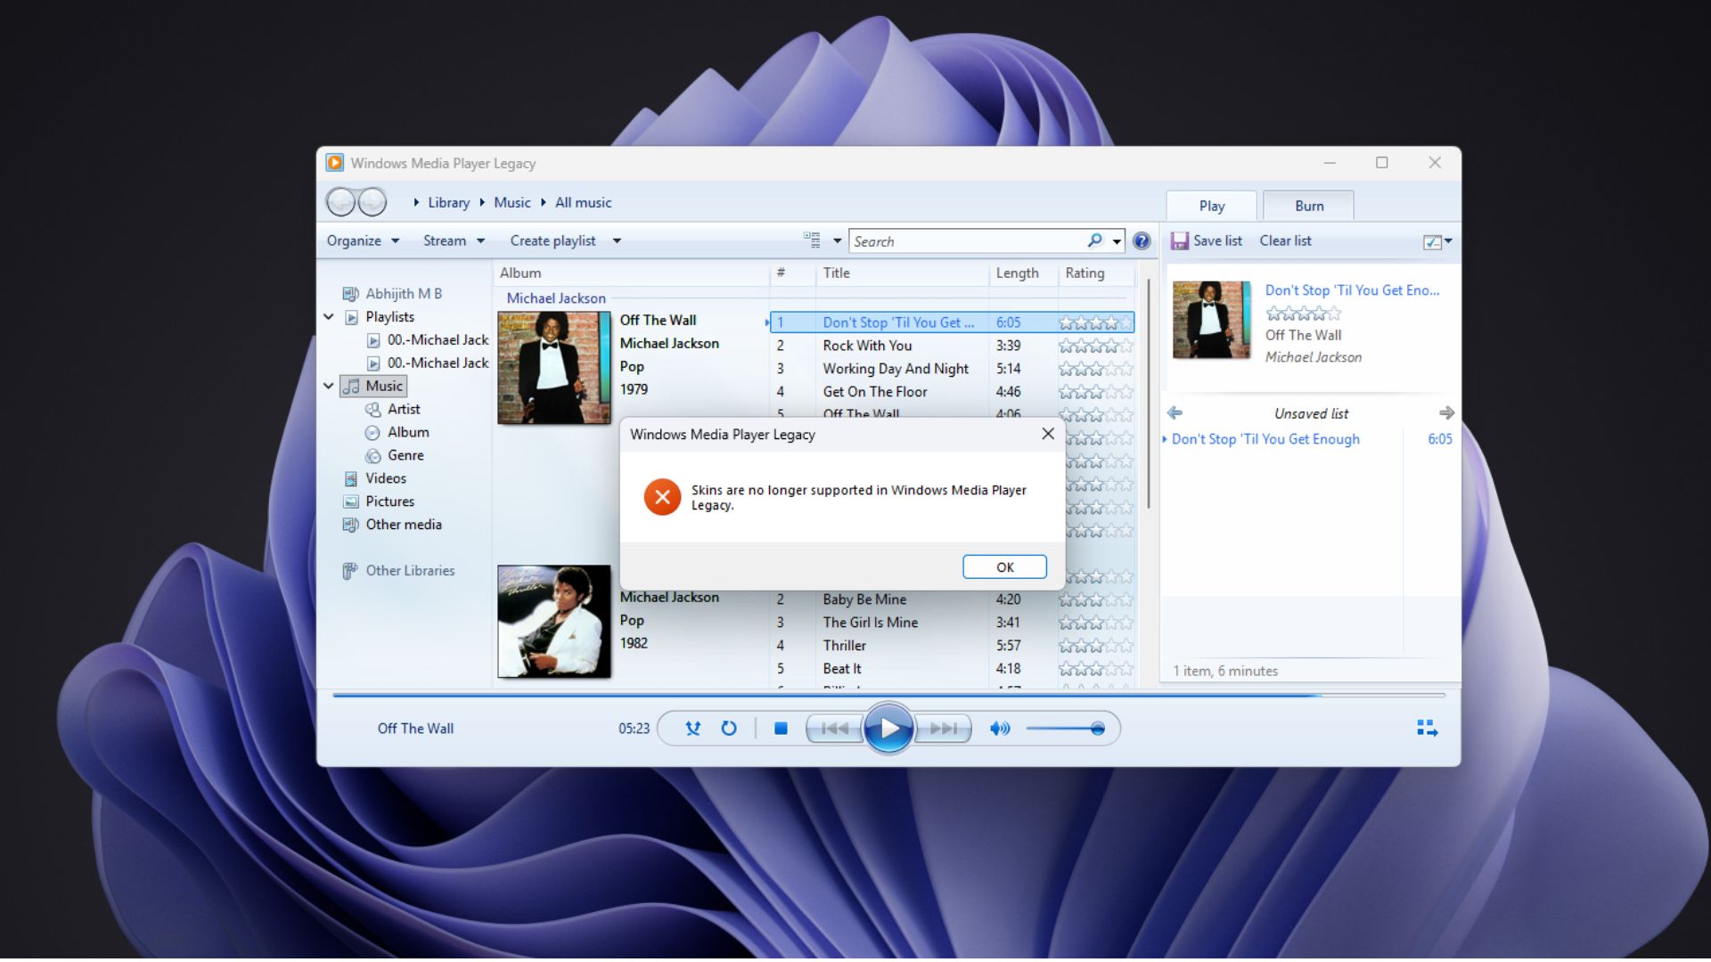1711x962 pixels.
Task: Click the Thriller album cover thumbnail
Action: click(553, 622)
